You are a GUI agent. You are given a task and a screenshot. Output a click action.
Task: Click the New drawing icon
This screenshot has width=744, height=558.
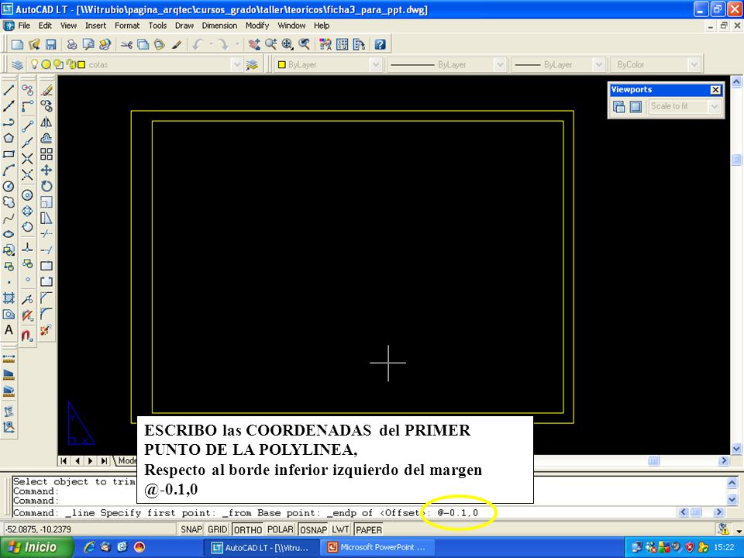click(x=18, y=45)
